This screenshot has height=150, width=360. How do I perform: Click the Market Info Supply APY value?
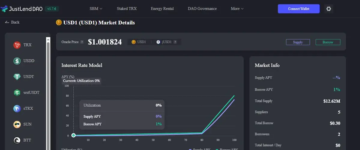pyautogui.click(x=336, y=78)
